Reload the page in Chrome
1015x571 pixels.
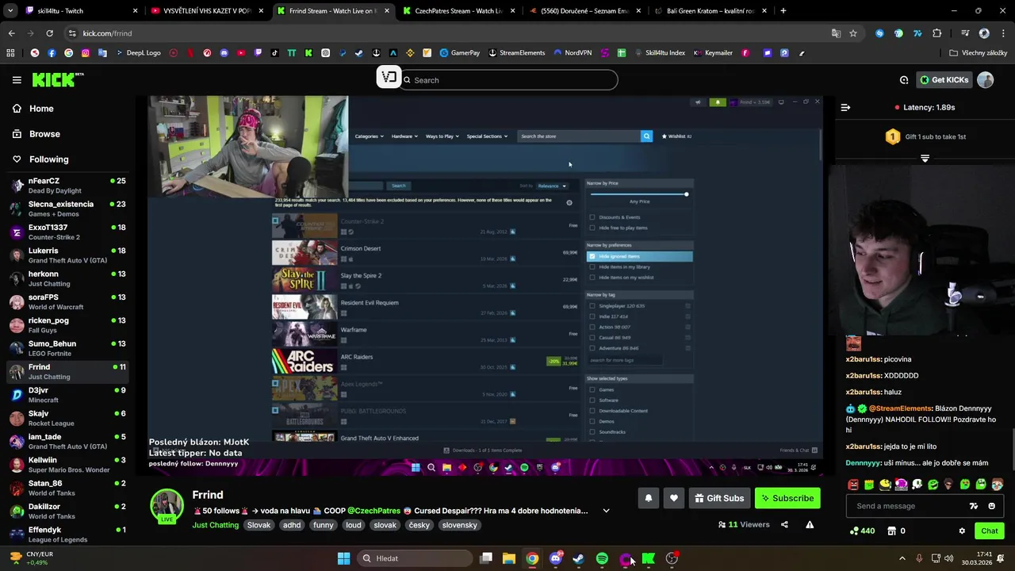49,33
